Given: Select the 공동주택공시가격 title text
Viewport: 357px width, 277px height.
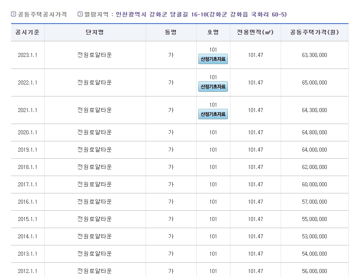Looking at the screenshot, I should [42, 14].
